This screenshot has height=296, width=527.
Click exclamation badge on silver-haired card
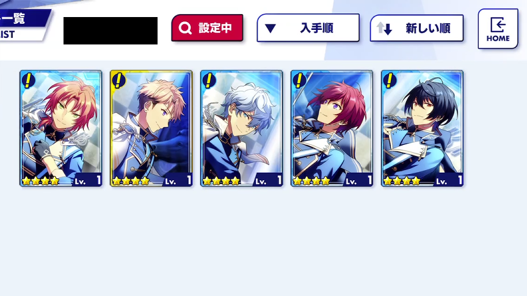click(209, 81)
